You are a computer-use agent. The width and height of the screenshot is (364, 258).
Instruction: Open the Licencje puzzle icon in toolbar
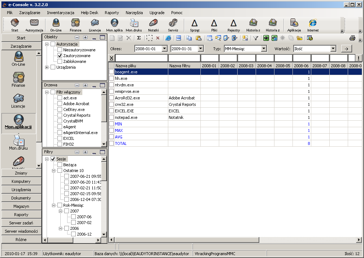pyautogui.click(x=95, y=25)
